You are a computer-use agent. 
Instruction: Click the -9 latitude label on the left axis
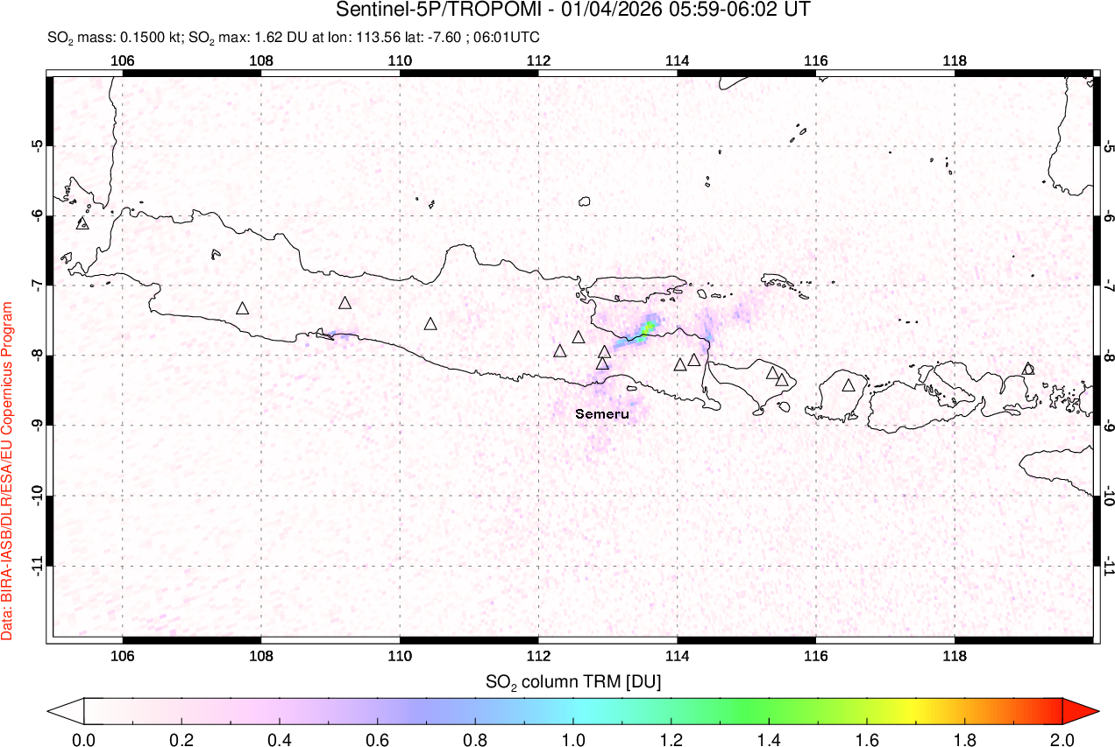[38, 426]
